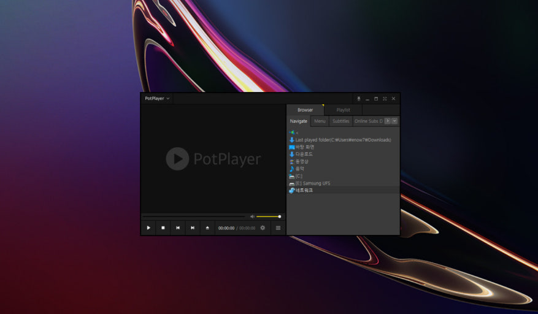Screen dimensions: 538x314
Task: Skip to the next track
Action: point(193,228)
